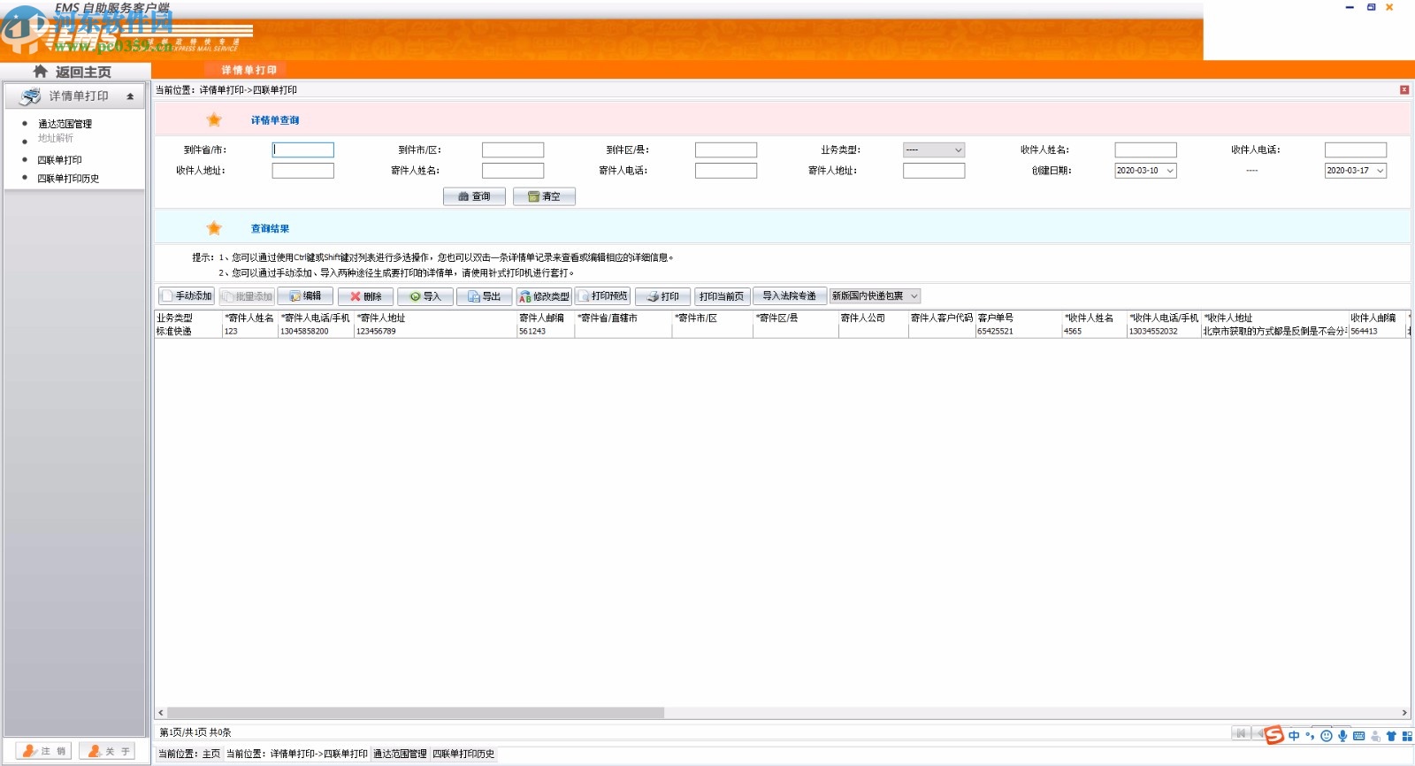Screen dimensions: 1415x766
Task: Click the Sogou emoji smiley icon
Action: tap(1327, 736)
